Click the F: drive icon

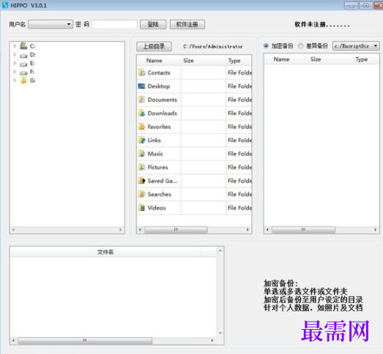[x=23, y=73]
